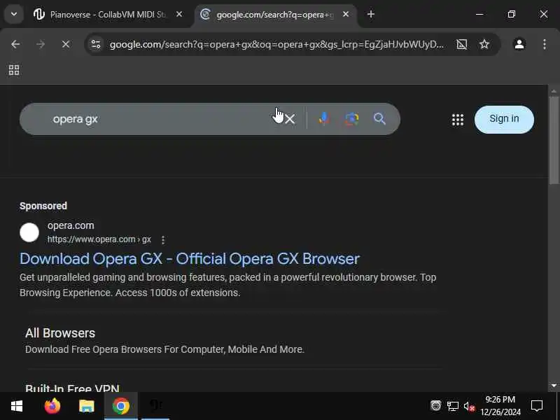Open File Explorer from taskbar
Screen dimensions: 560x420
(86, 406)
